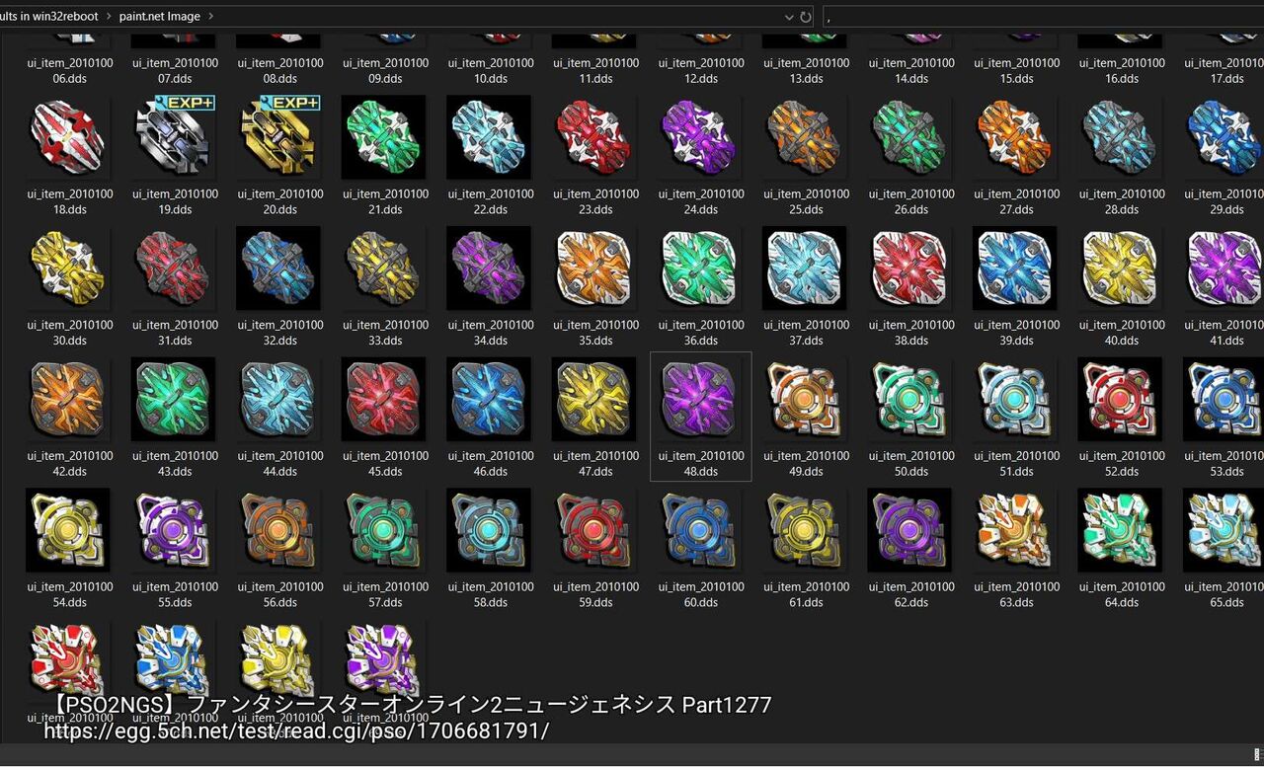1264x767 pixels.
Task: Pick the orange ring ui_item_201010049.dds icon
Action: (805, 399)
